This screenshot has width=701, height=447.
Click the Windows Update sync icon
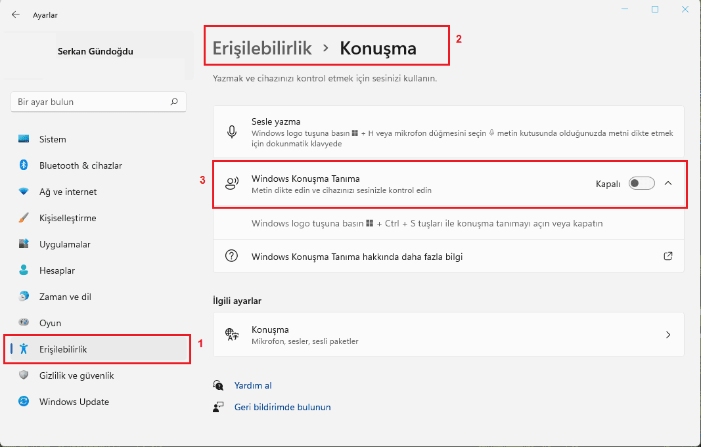click(24, 402)
